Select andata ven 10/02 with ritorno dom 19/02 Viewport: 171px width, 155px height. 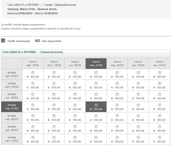point(54,137)
